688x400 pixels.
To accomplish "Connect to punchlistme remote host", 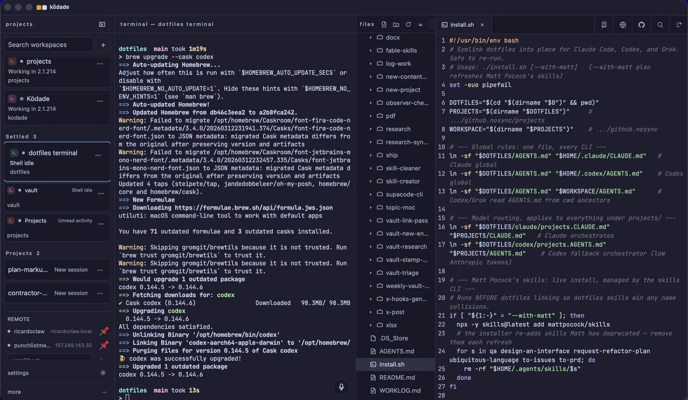I will [50, 345].
